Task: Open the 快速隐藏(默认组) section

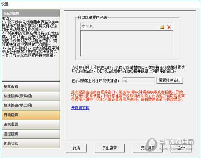Action: click(31, 96)
